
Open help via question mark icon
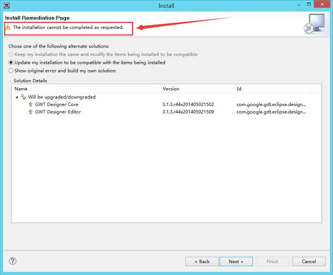click(x=13, y=261)
